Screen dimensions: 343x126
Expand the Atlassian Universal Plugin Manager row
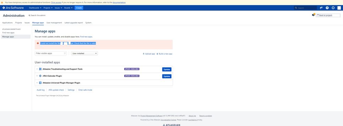pos(37,83)
